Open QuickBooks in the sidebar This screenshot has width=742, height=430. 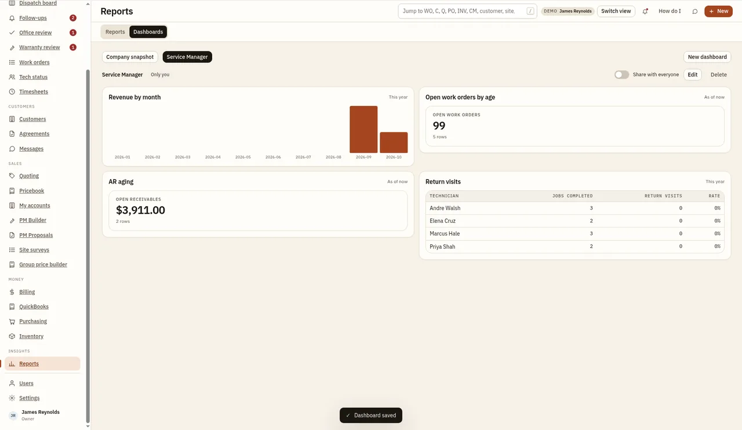pos(34,307)
